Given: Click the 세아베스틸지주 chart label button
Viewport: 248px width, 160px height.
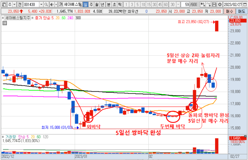Looking at the screenshot, I should tap(17, 18).
